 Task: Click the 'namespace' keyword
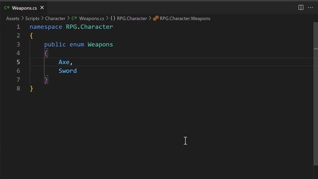tap(46, 27)
